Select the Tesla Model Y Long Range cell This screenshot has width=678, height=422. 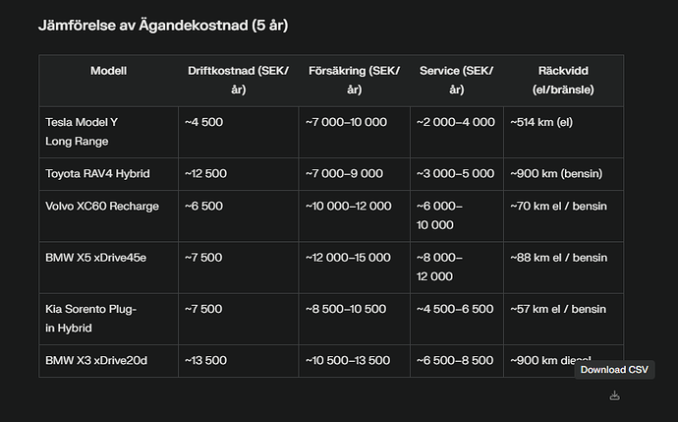tap(82, 132)
